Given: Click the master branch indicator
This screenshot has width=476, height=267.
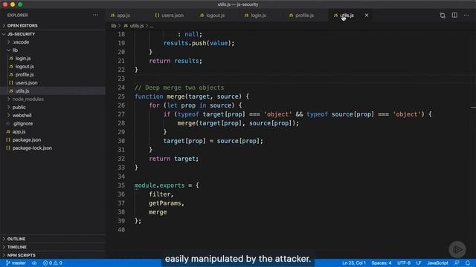Looking at the screenshot, I should 16,263.
